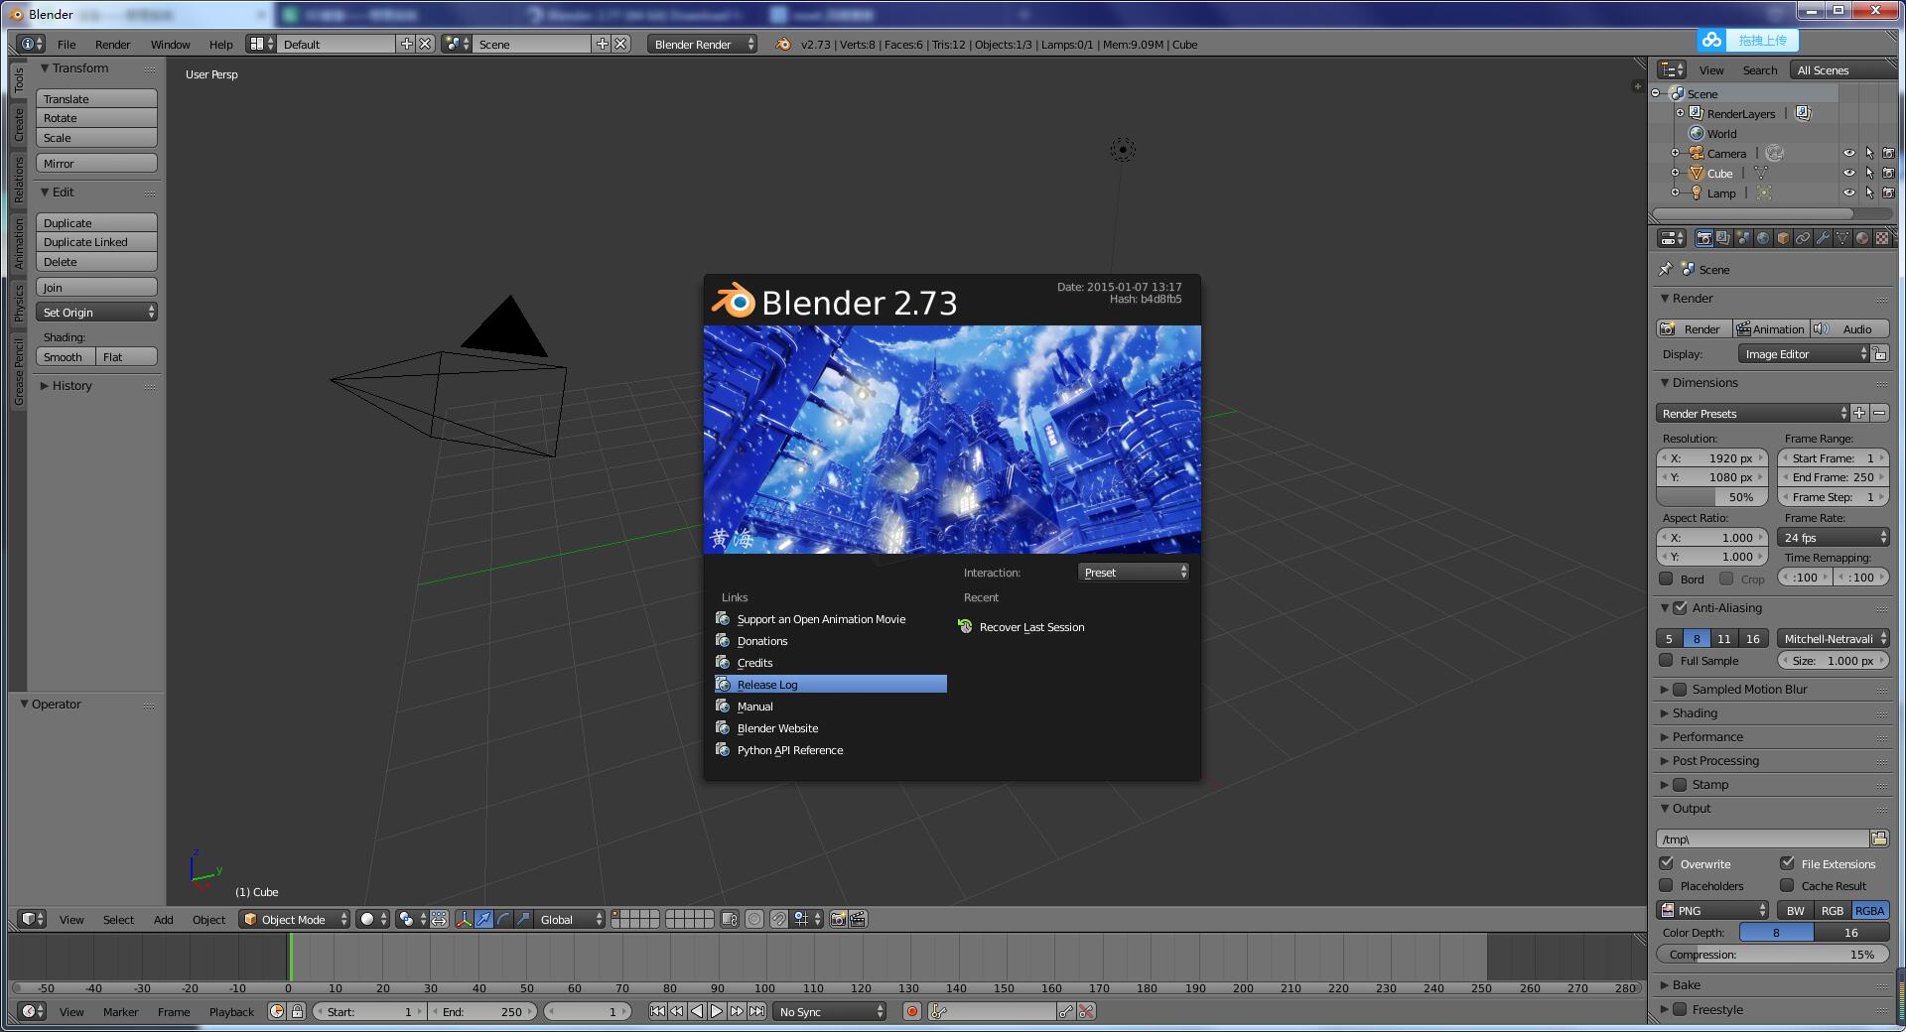The image size is (1906, 1032).
Task: Click the Play Animation button in timeline
Action: point(717,1011)
